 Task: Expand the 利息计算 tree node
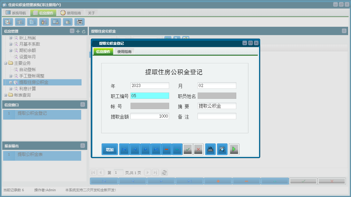[10, 89]
